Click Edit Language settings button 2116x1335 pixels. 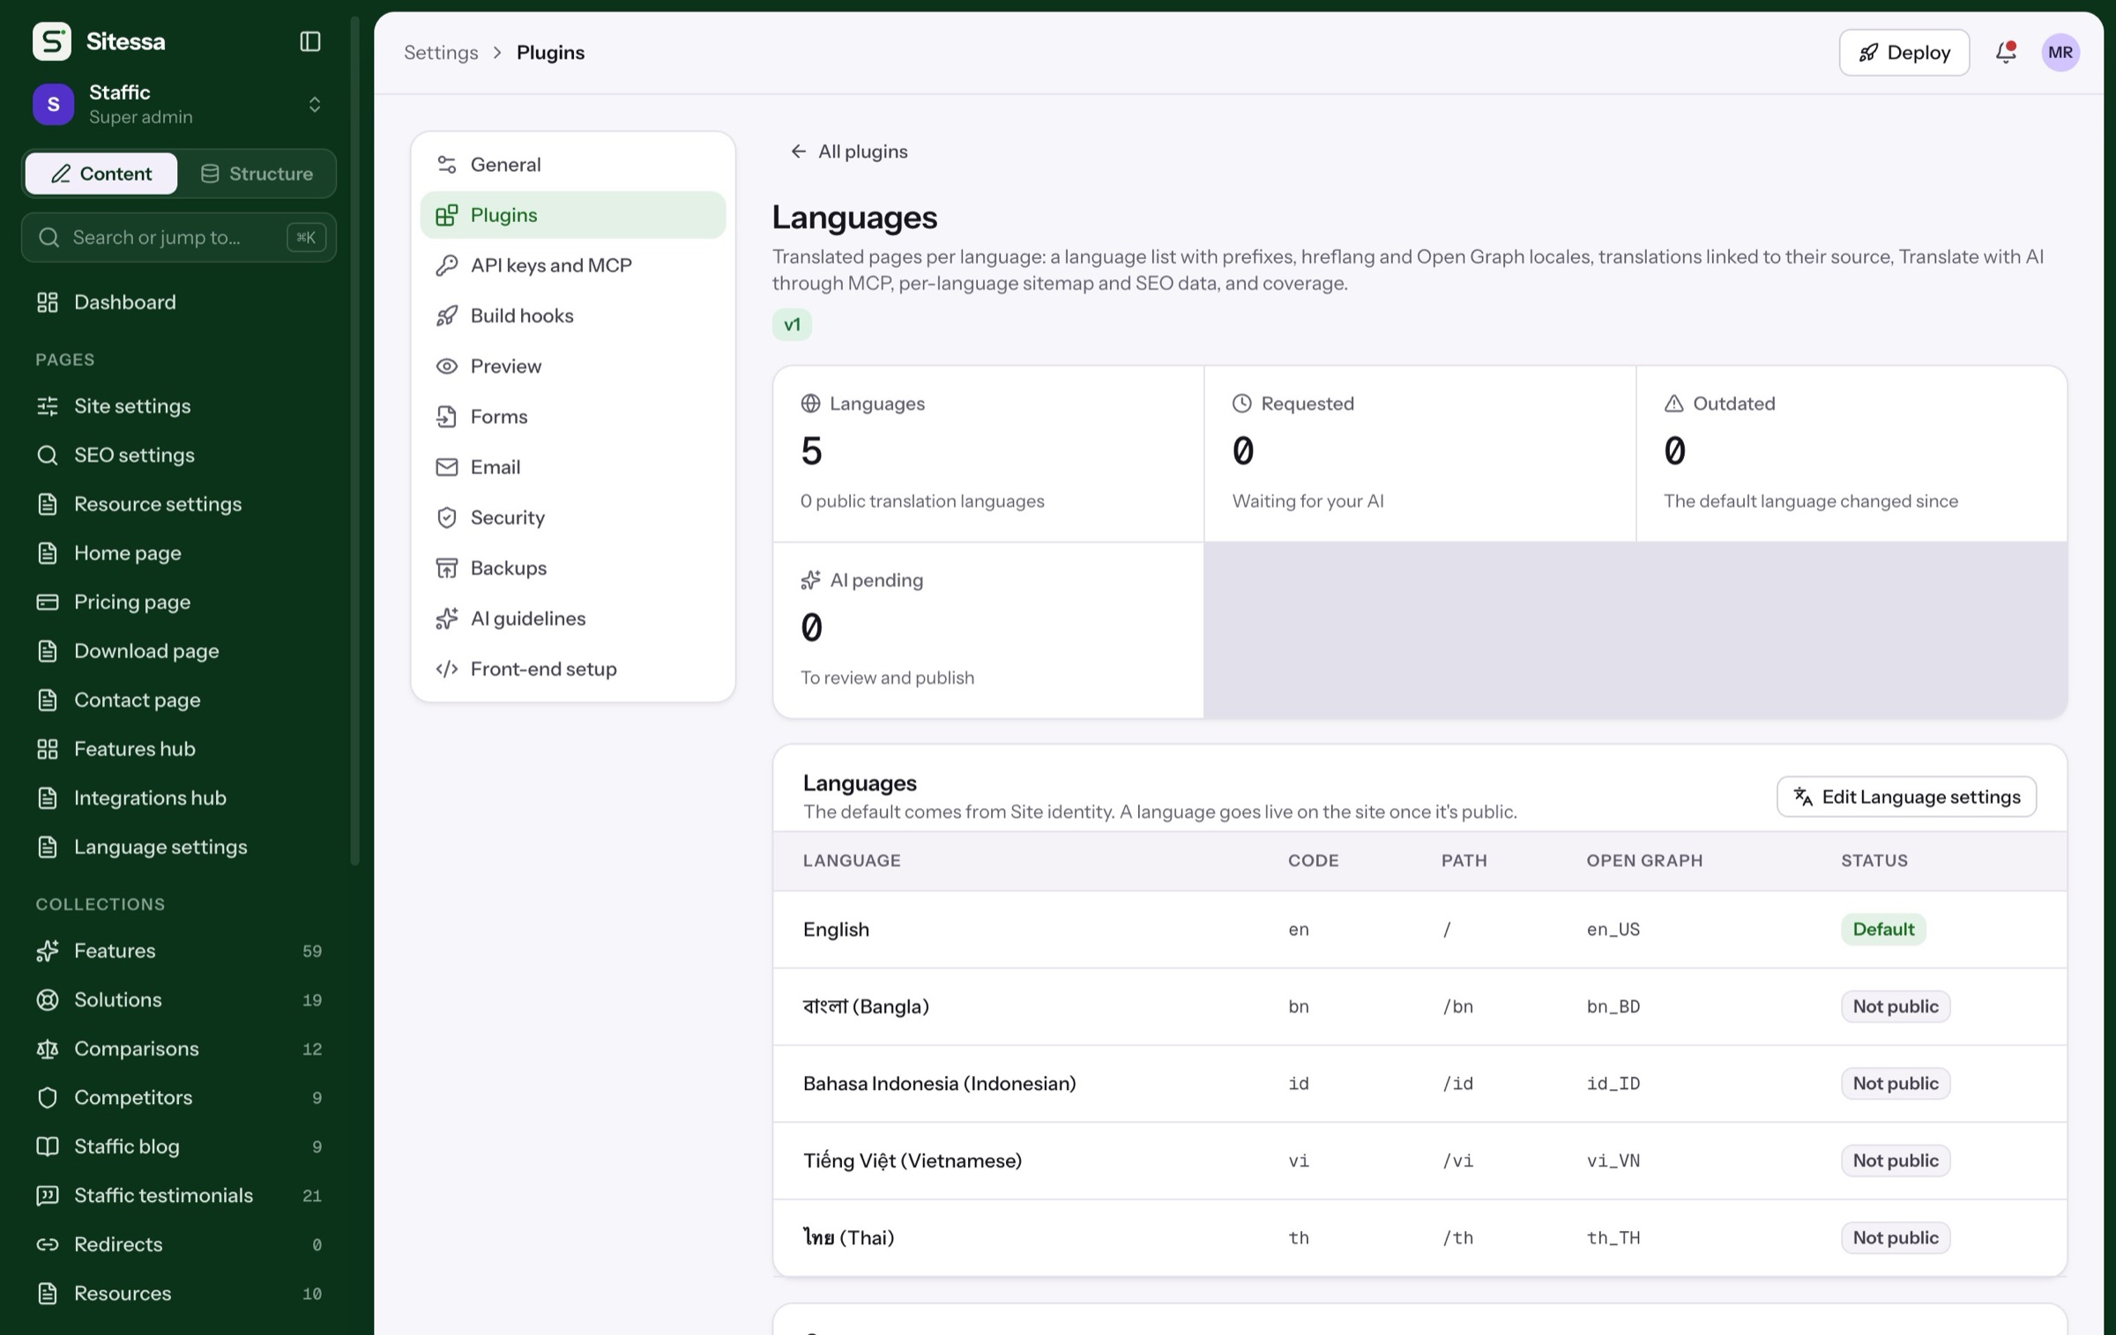(x=1906, y=797)
